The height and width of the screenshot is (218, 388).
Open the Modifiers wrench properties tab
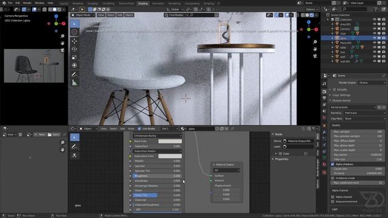[x=324, y=132]
